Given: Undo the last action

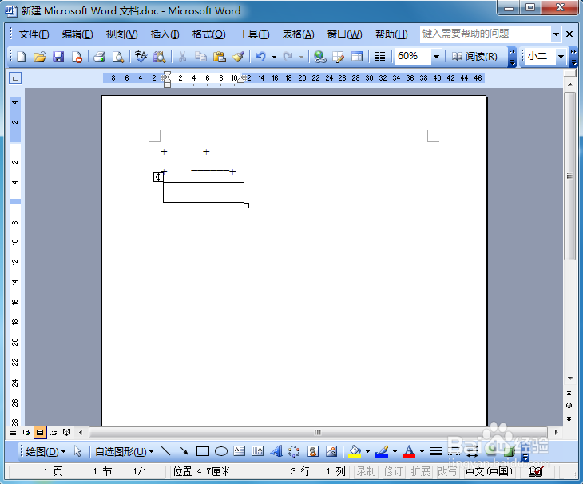Looking at the screenshot, I should (x=261, y=57).
